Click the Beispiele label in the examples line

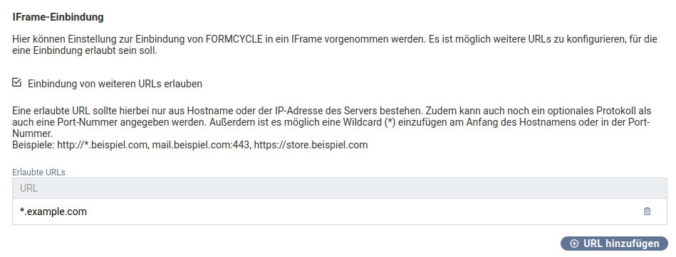point(33,145)
